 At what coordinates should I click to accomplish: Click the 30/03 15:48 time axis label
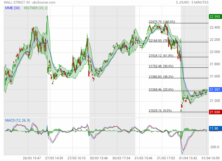[99, 158]
